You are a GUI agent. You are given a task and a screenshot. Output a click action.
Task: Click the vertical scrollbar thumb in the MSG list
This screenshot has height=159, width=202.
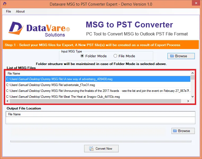193,77
